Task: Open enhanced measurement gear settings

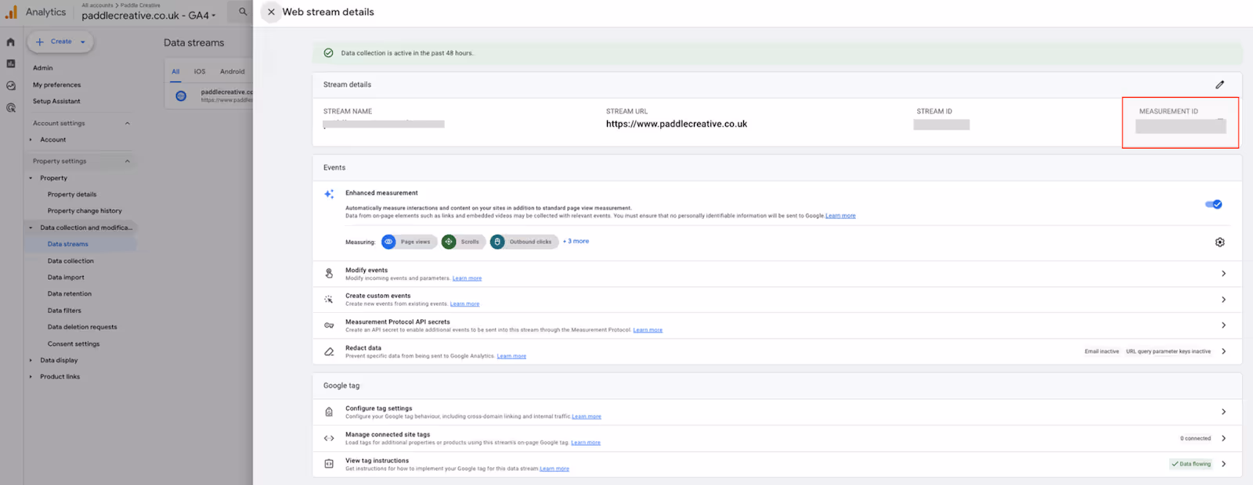Action: click(x=1219, y=242)
